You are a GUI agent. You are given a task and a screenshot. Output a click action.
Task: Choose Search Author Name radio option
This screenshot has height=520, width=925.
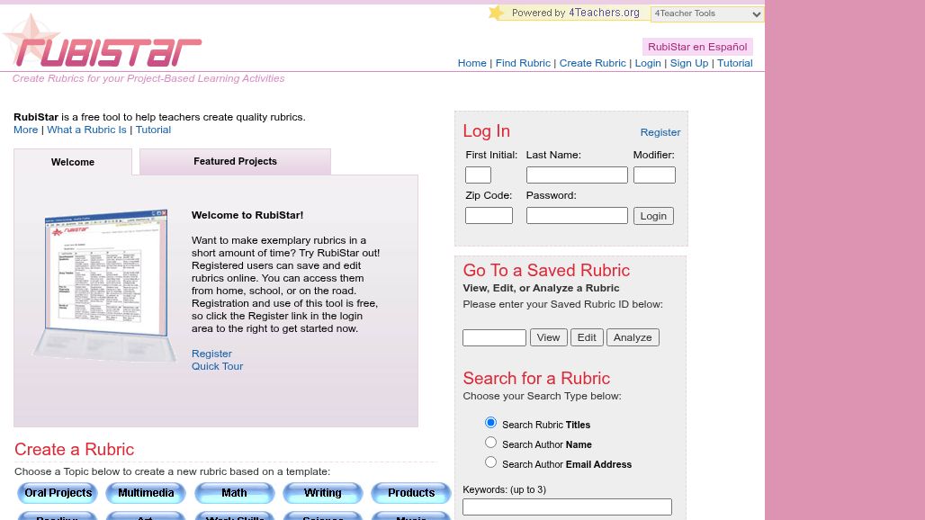pyautogui.click(x=490, y=443)
